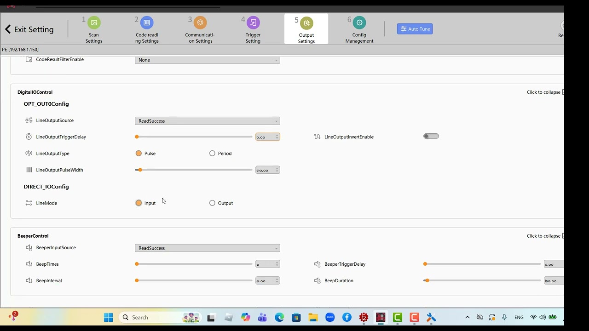Click BeeperTriggerDelay speaker icon
This screenshot has height=331, width=589.
pyautogui.click(x=317, y=264)
